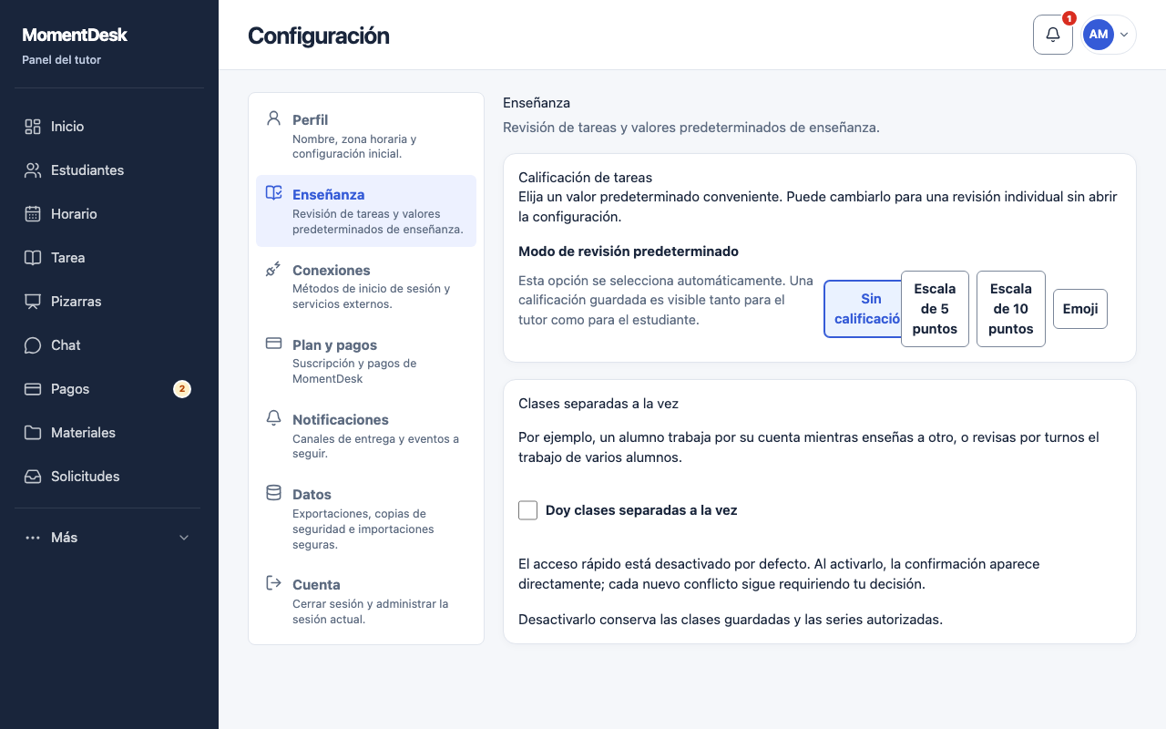
Task: Open the AM user account dropdown
Action: (x=1109, y=35)
